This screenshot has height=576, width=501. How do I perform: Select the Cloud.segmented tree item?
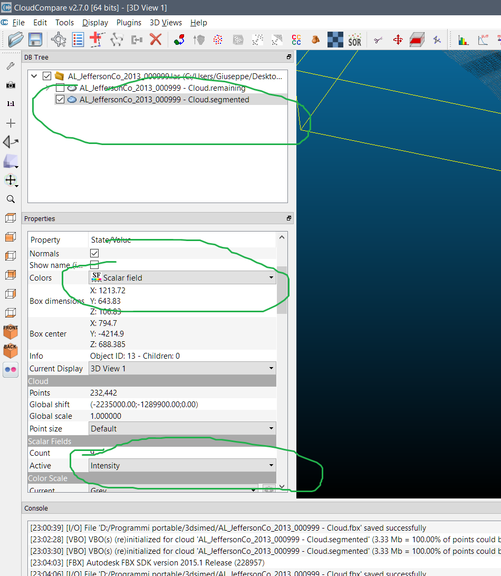(x=164, y=100)
